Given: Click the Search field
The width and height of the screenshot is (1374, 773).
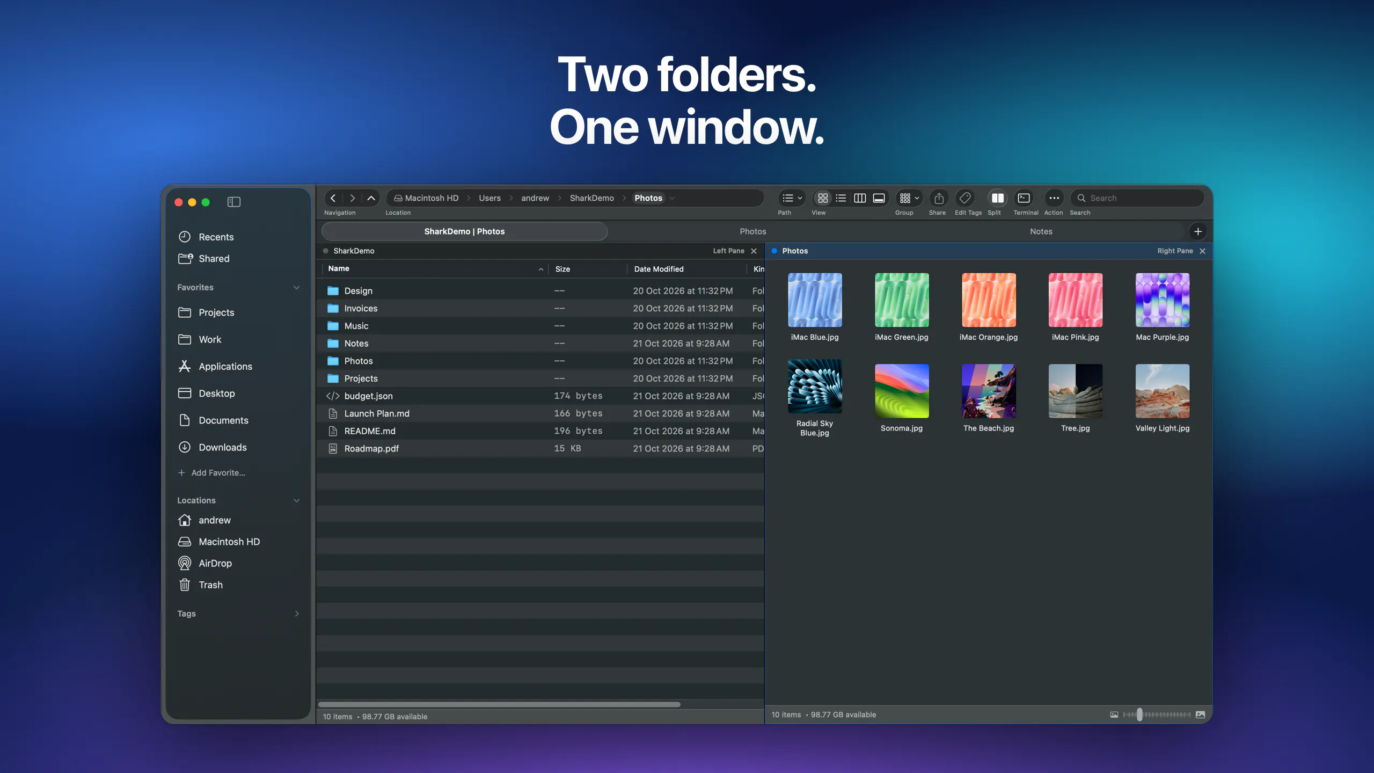Looking at the screenshot, I should tap(1137, 198).
